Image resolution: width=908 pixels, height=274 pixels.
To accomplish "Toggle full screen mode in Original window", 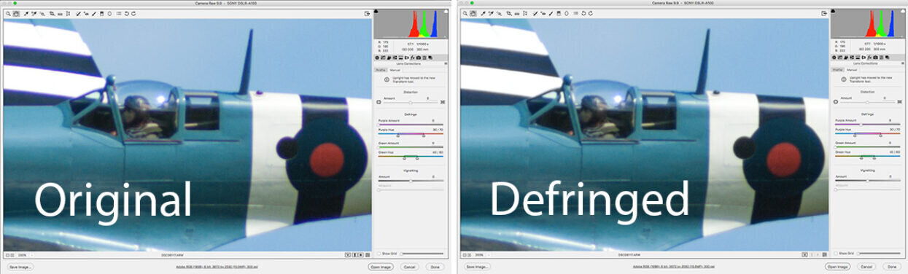I will click(x=367, y=14).
